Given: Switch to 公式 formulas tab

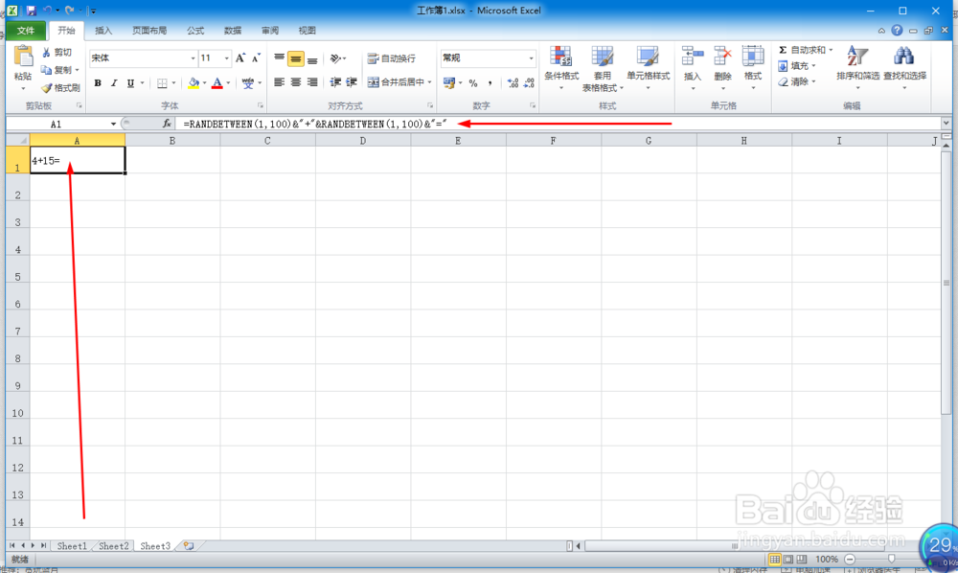Looking at the screenshot, I should [x=194, y=31].
